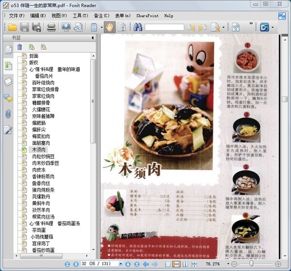Open dropdown next to page layout icon
This screenshot has height=271, width=291.
pos(102,27)
